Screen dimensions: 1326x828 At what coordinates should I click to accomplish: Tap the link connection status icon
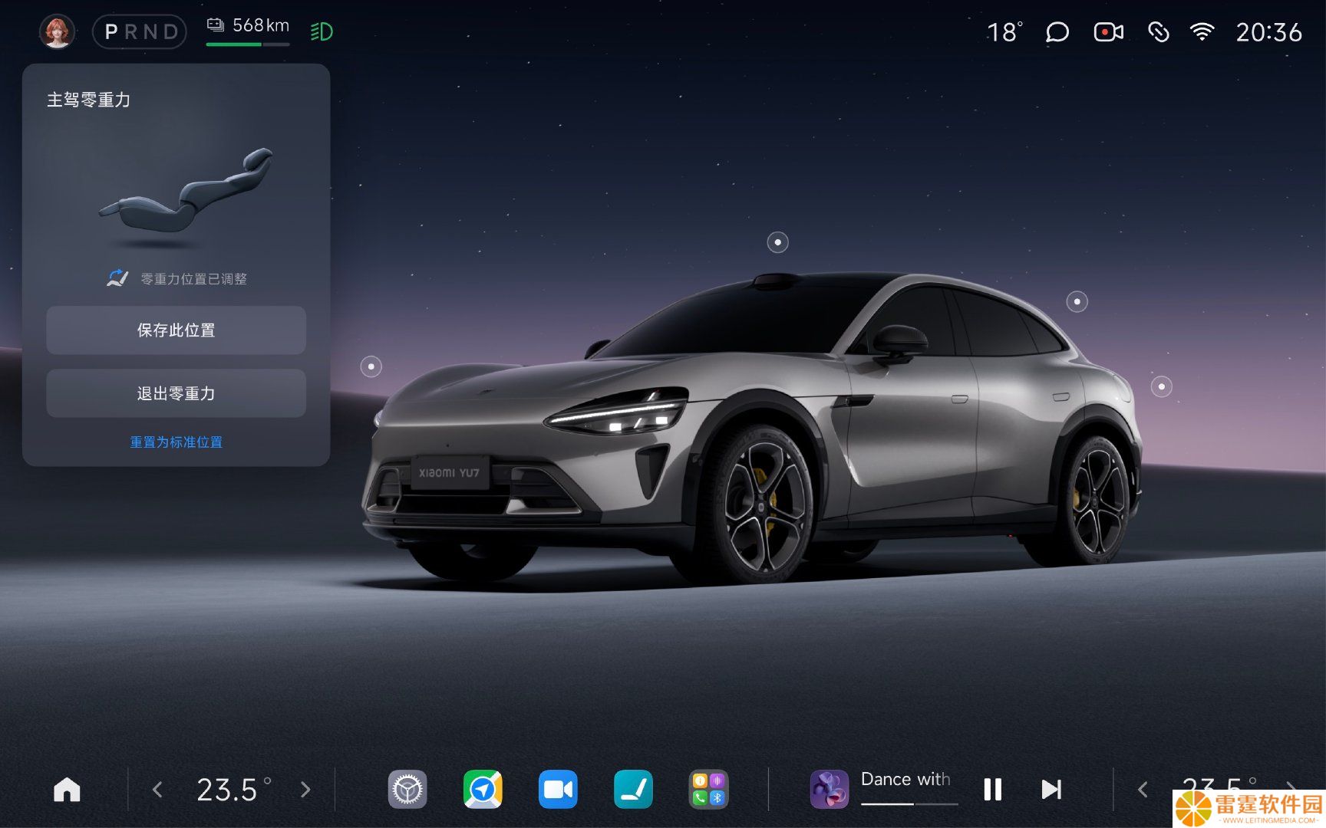click(x=1158, y=32)
